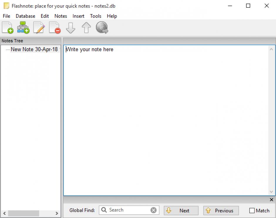276x218 pixels.
Task: Minimize the Flashnote window
Action: coord(230,6)
